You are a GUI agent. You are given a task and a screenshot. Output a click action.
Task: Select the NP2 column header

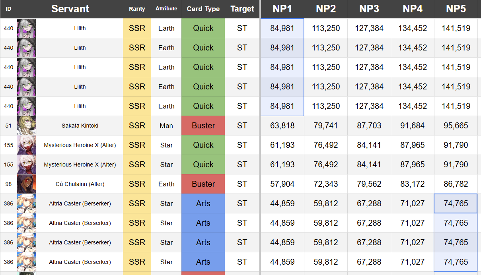click(x=326, y=9)
